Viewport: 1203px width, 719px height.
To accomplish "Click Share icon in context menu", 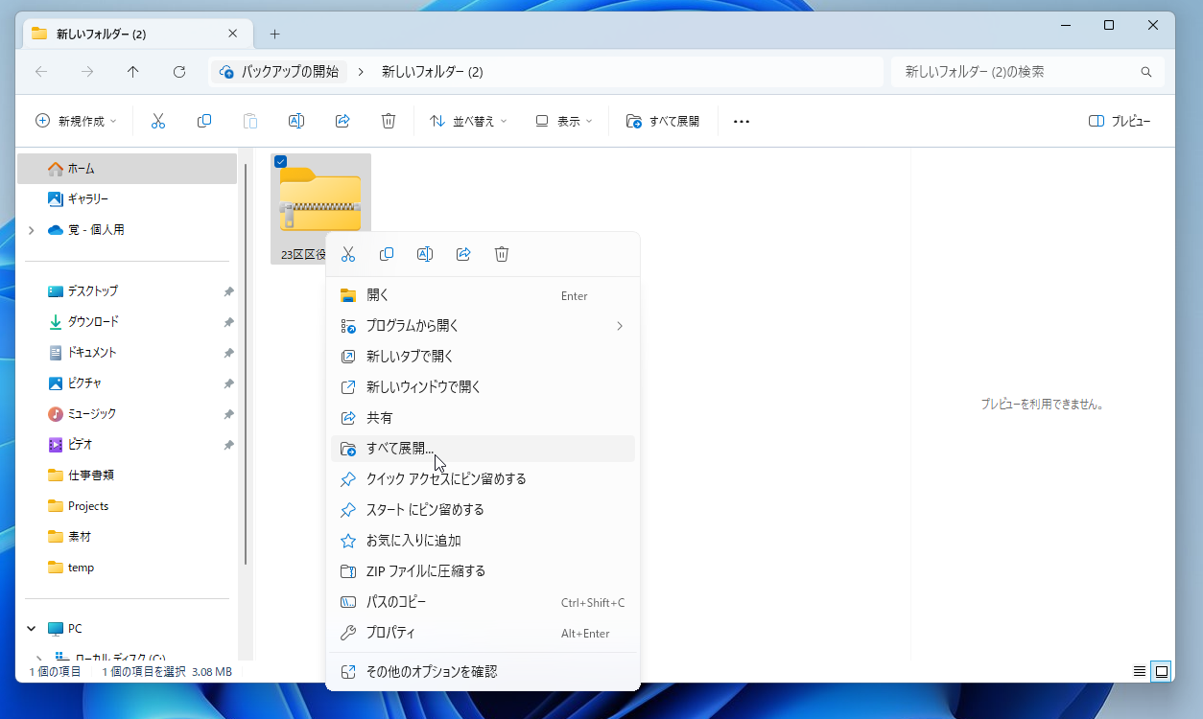I will 463,254.
